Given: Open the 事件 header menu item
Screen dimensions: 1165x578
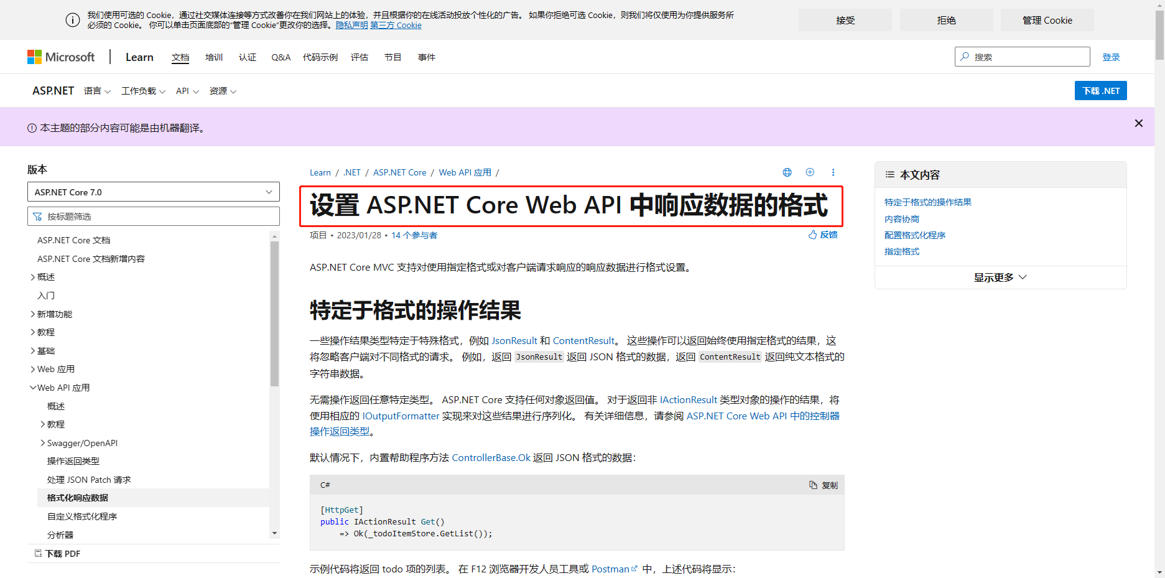Looking at the screenshot, I should pyautogui.click(x=427, y=57).
